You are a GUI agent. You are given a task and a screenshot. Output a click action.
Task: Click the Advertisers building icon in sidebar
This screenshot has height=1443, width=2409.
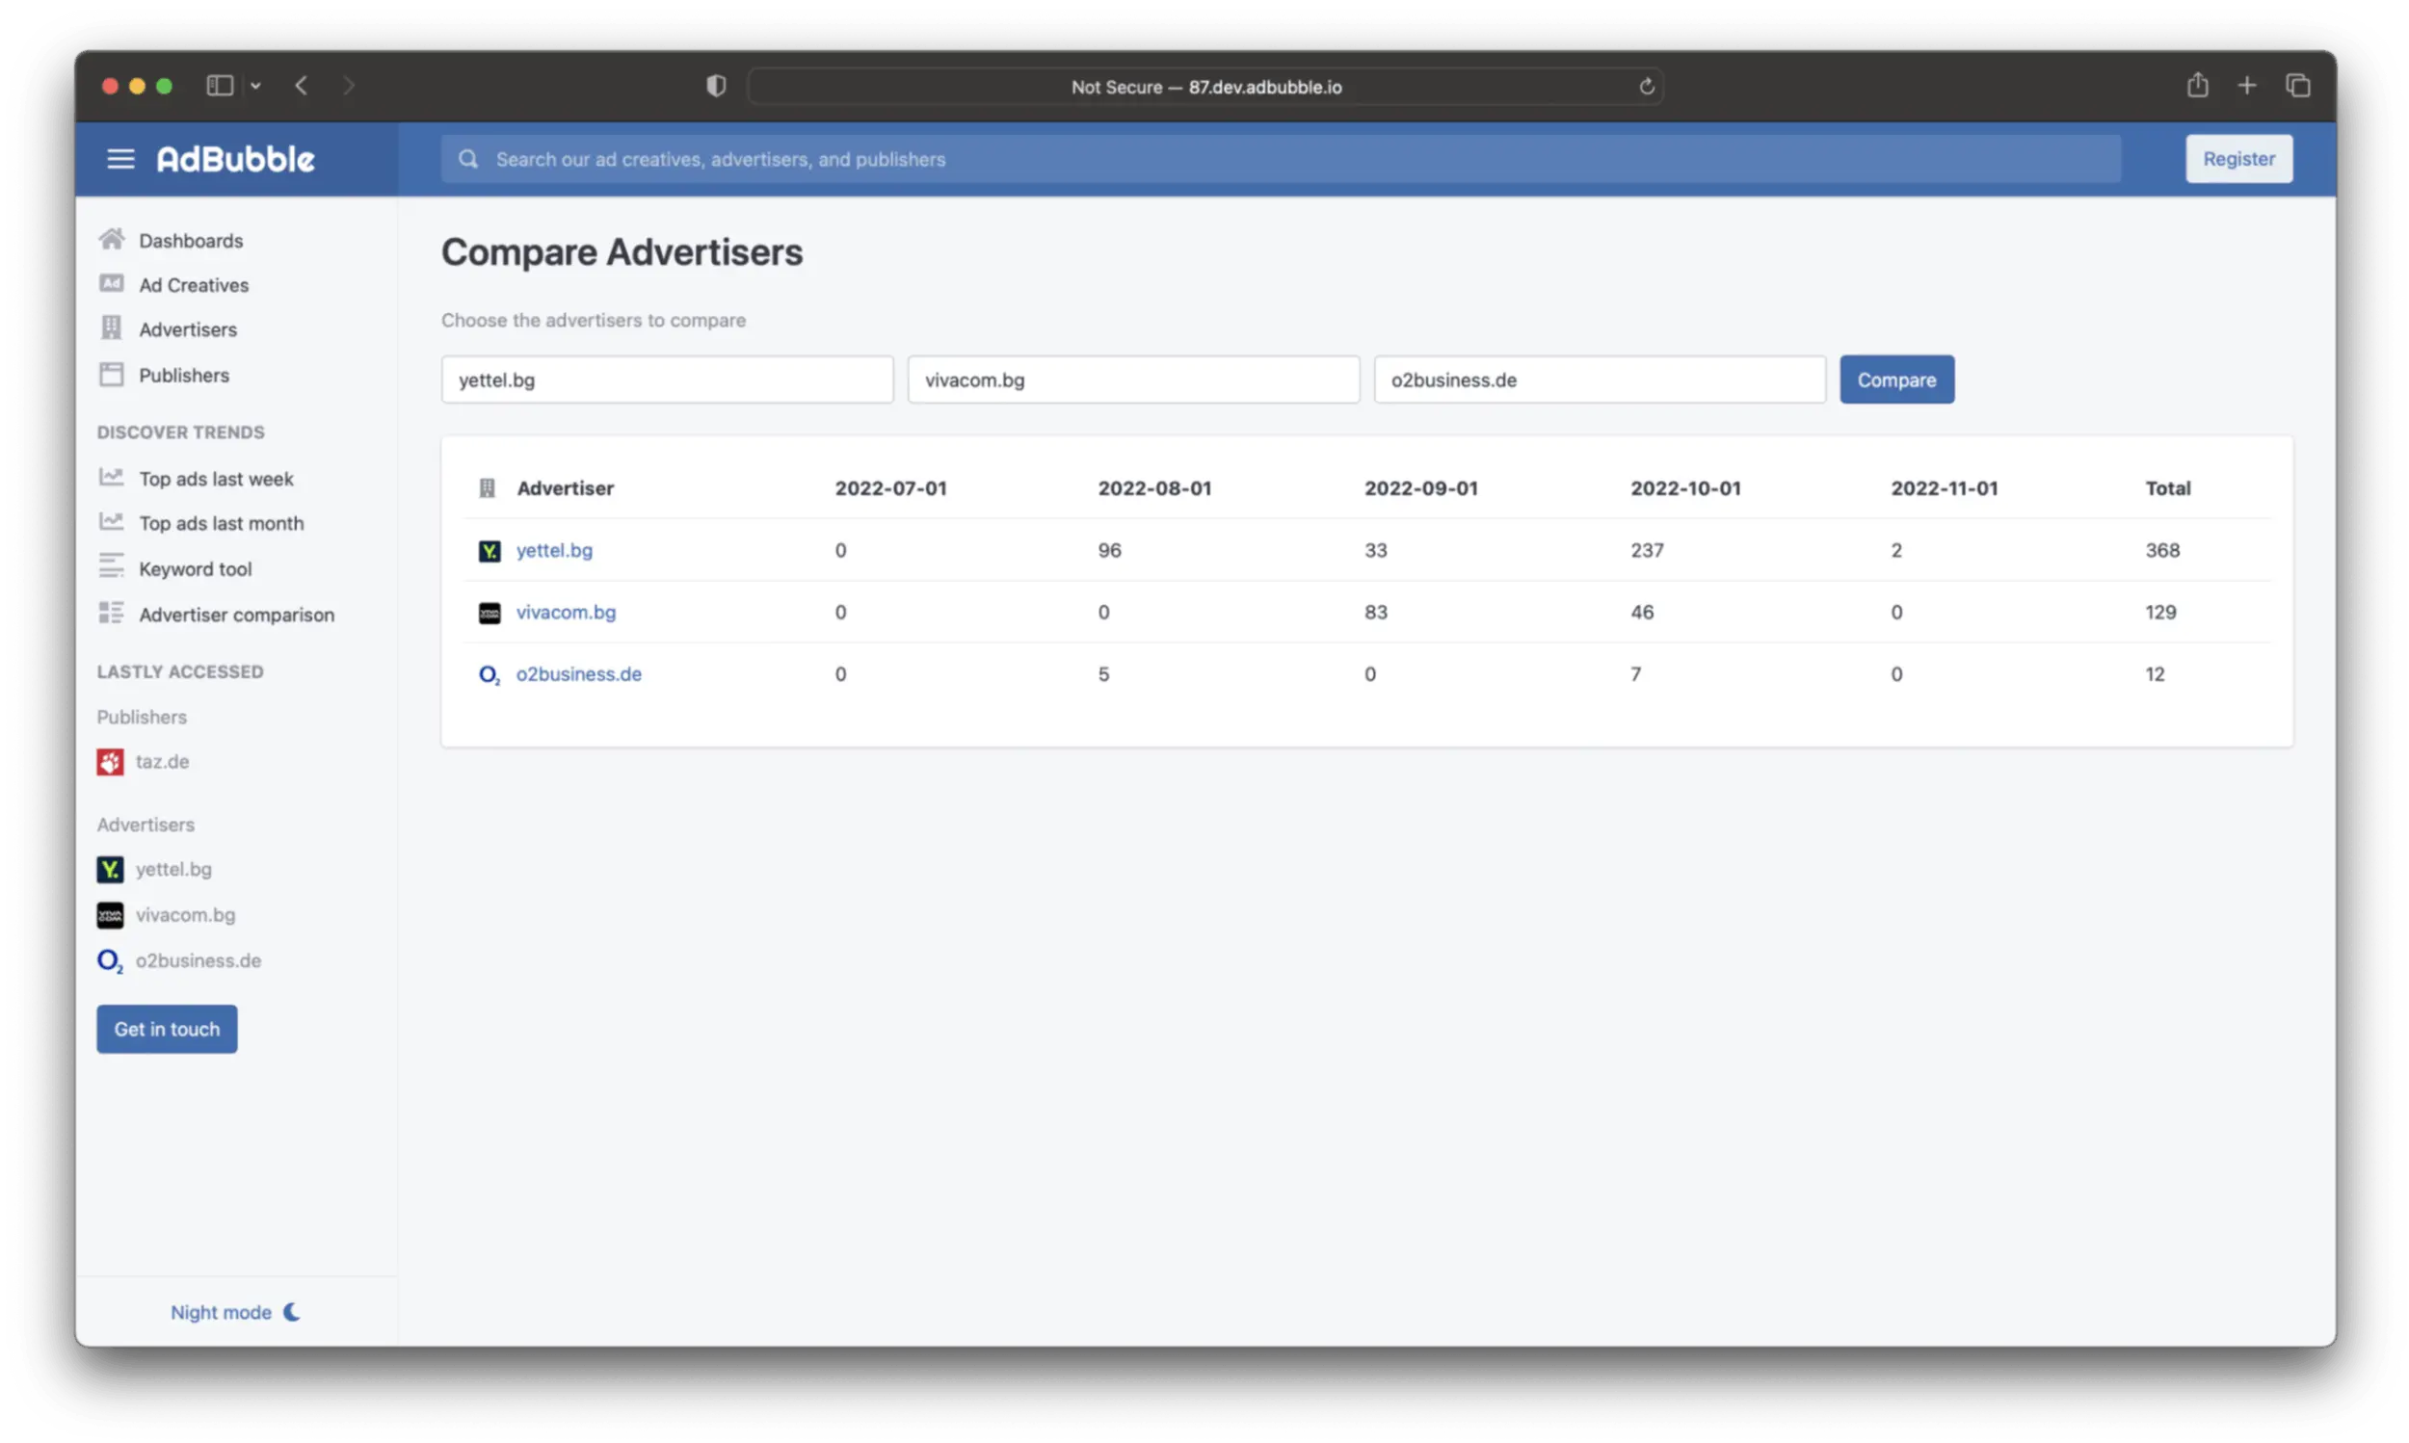(111, 328)
